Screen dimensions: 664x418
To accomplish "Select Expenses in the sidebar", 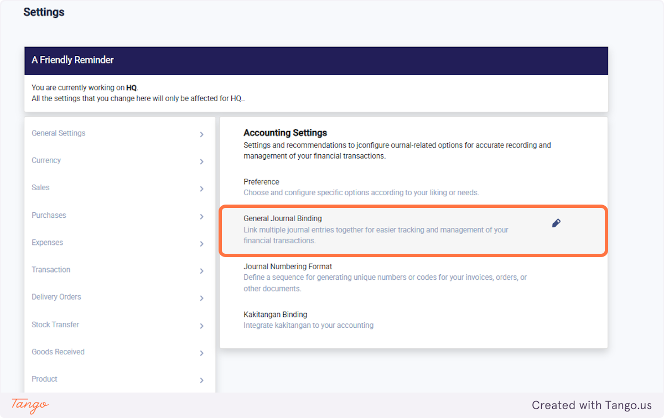I will [47, 242].
